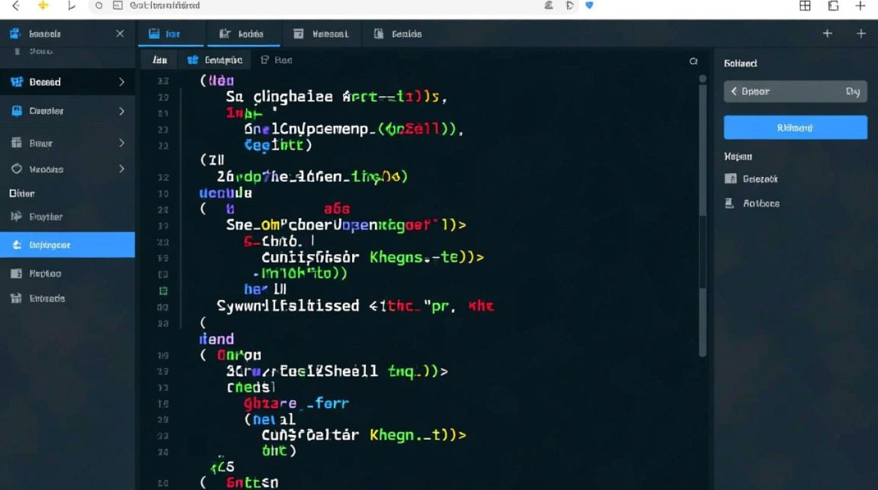This screenshot has height=490, width=878.
Task: Toggle the green breakpoint marker in the gutter
Action: 163,290
